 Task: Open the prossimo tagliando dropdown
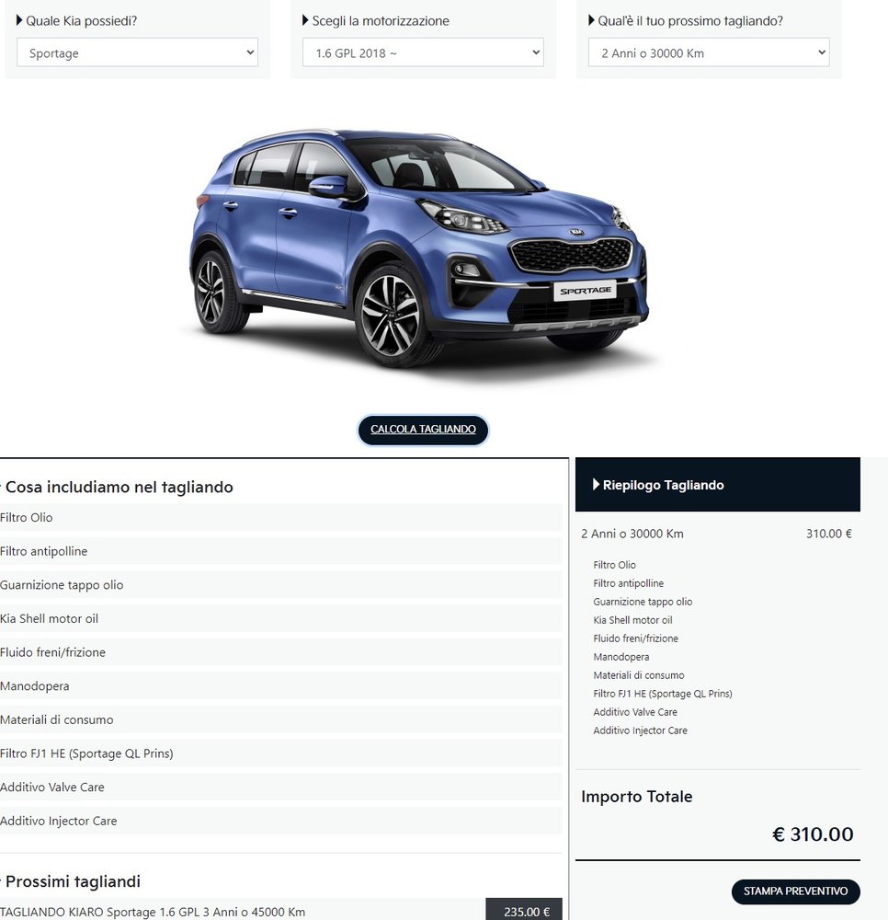[x=709, y=52]
